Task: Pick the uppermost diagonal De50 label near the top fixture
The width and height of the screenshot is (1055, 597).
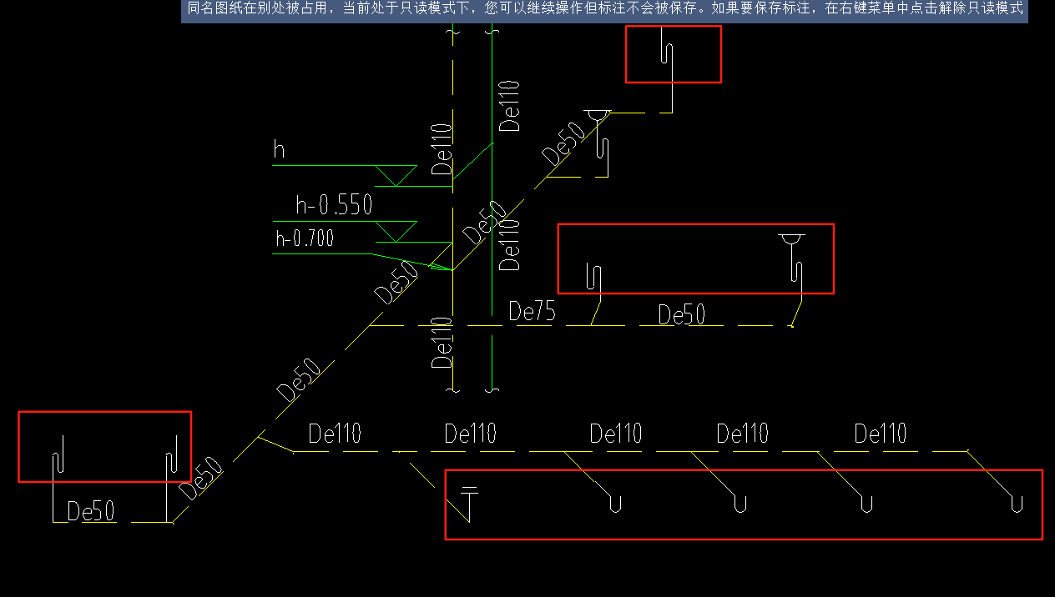Action: point(563,143)
